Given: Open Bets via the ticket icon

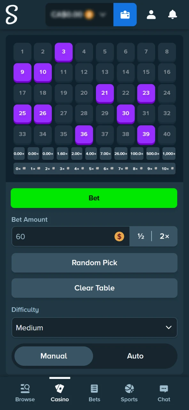Looking at the screenshot, I should tap(94, 391).
